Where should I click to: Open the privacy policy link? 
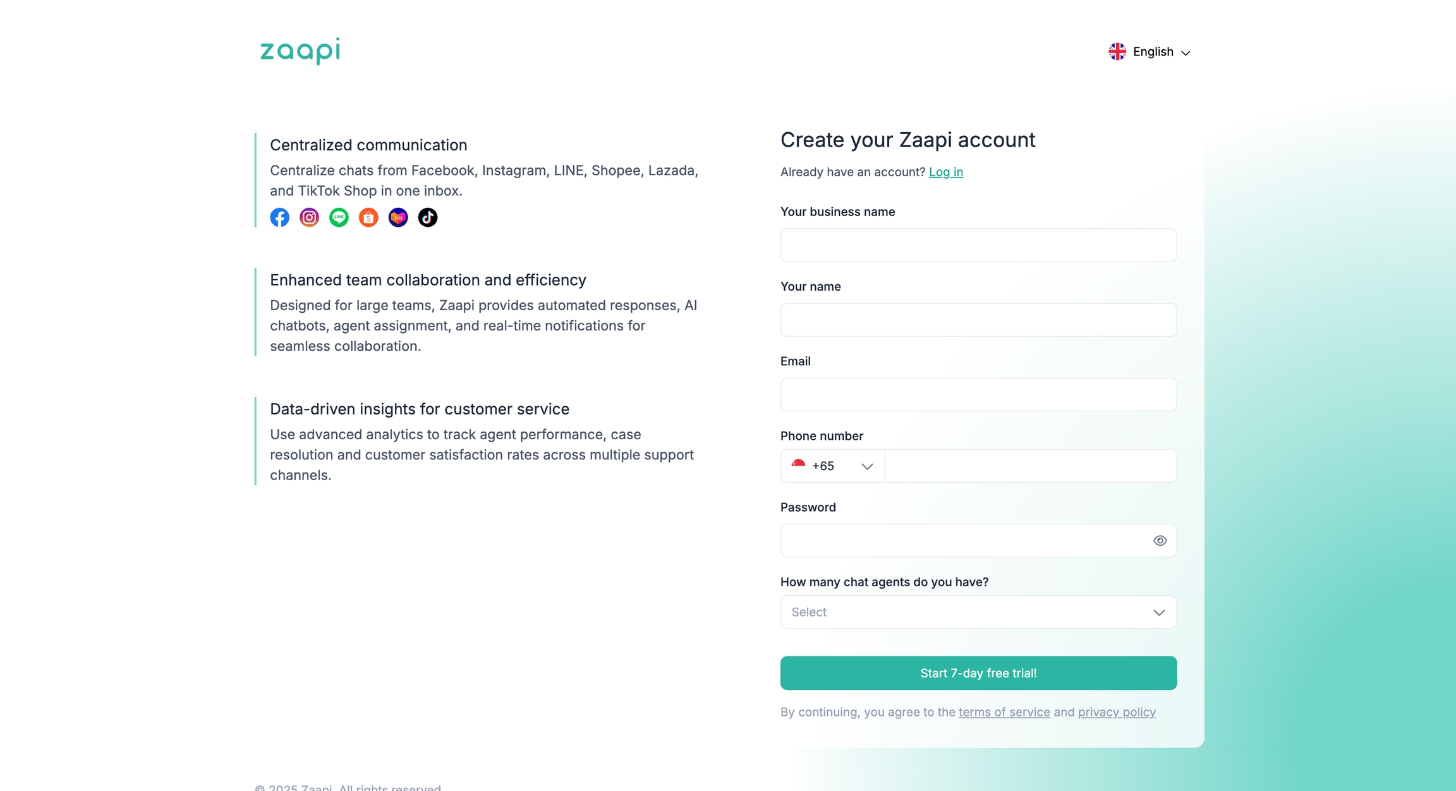pos(1117,712)
